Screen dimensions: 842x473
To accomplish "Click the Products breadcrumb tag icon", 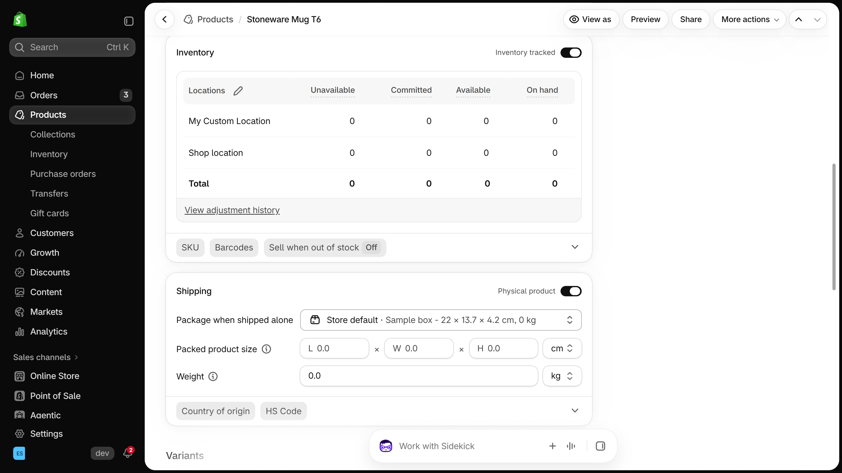I will pyautogui.click(x=188, y=19).
